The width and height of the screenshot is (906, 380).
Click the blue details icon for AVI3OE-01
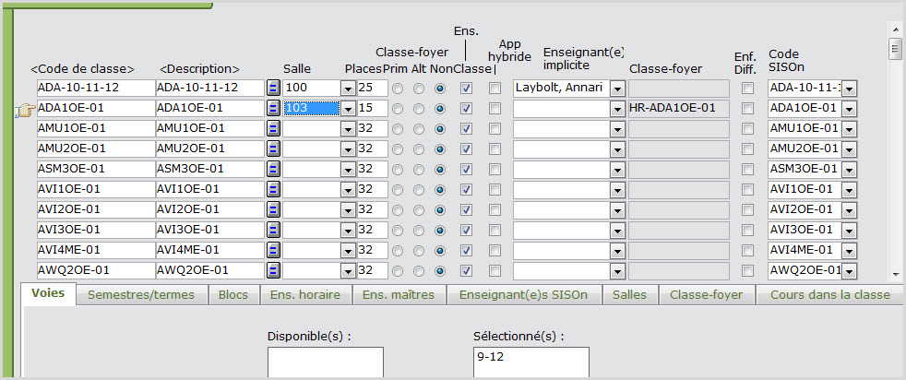[x=273, y=230]
